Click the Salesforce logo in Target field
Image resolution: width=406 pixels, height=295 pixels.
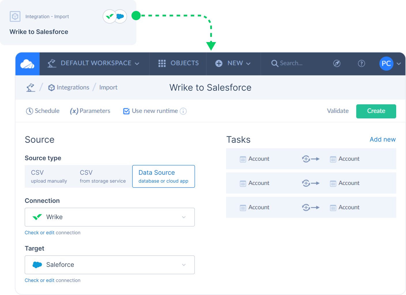point(37,265)
